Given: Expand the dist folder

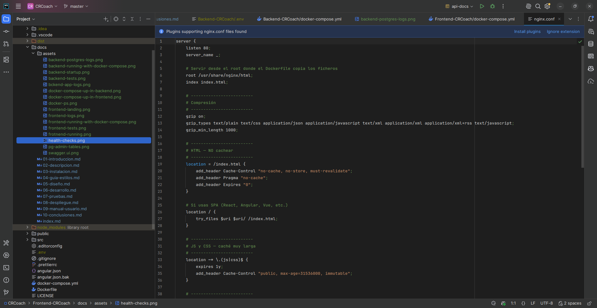Looking at the screenshot, I should [27, 41].
